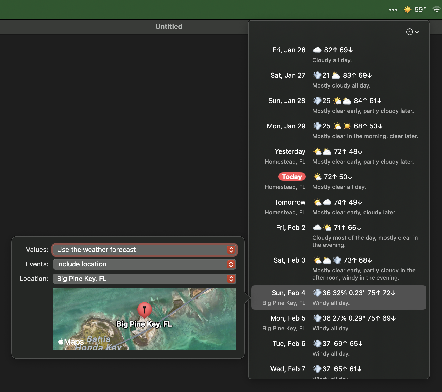
Task: Click the 'Values:' label
Action: 37,250
